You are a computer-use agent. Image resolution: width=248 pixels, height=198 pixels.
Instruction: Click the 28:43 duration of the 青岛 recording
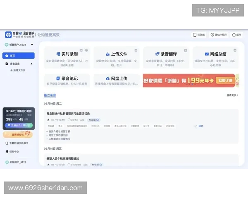(x=73, y=120)
